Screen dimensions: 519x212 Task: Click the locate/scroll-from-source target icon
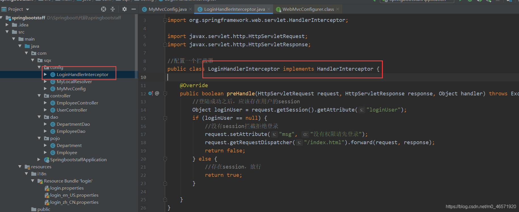(x=104, y=9)
